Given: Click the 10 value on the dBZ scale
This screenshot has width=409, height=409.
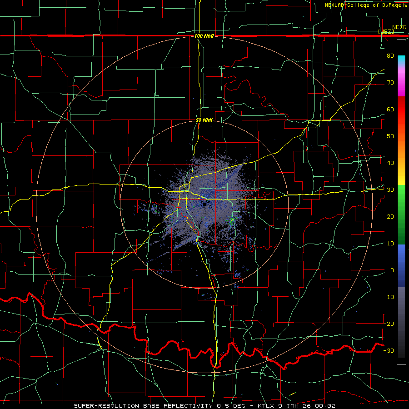Looking at the screenshot, I should pos(390,244).
